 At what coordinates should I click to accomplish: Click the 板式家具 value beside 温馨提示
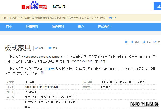click(105, 87)
